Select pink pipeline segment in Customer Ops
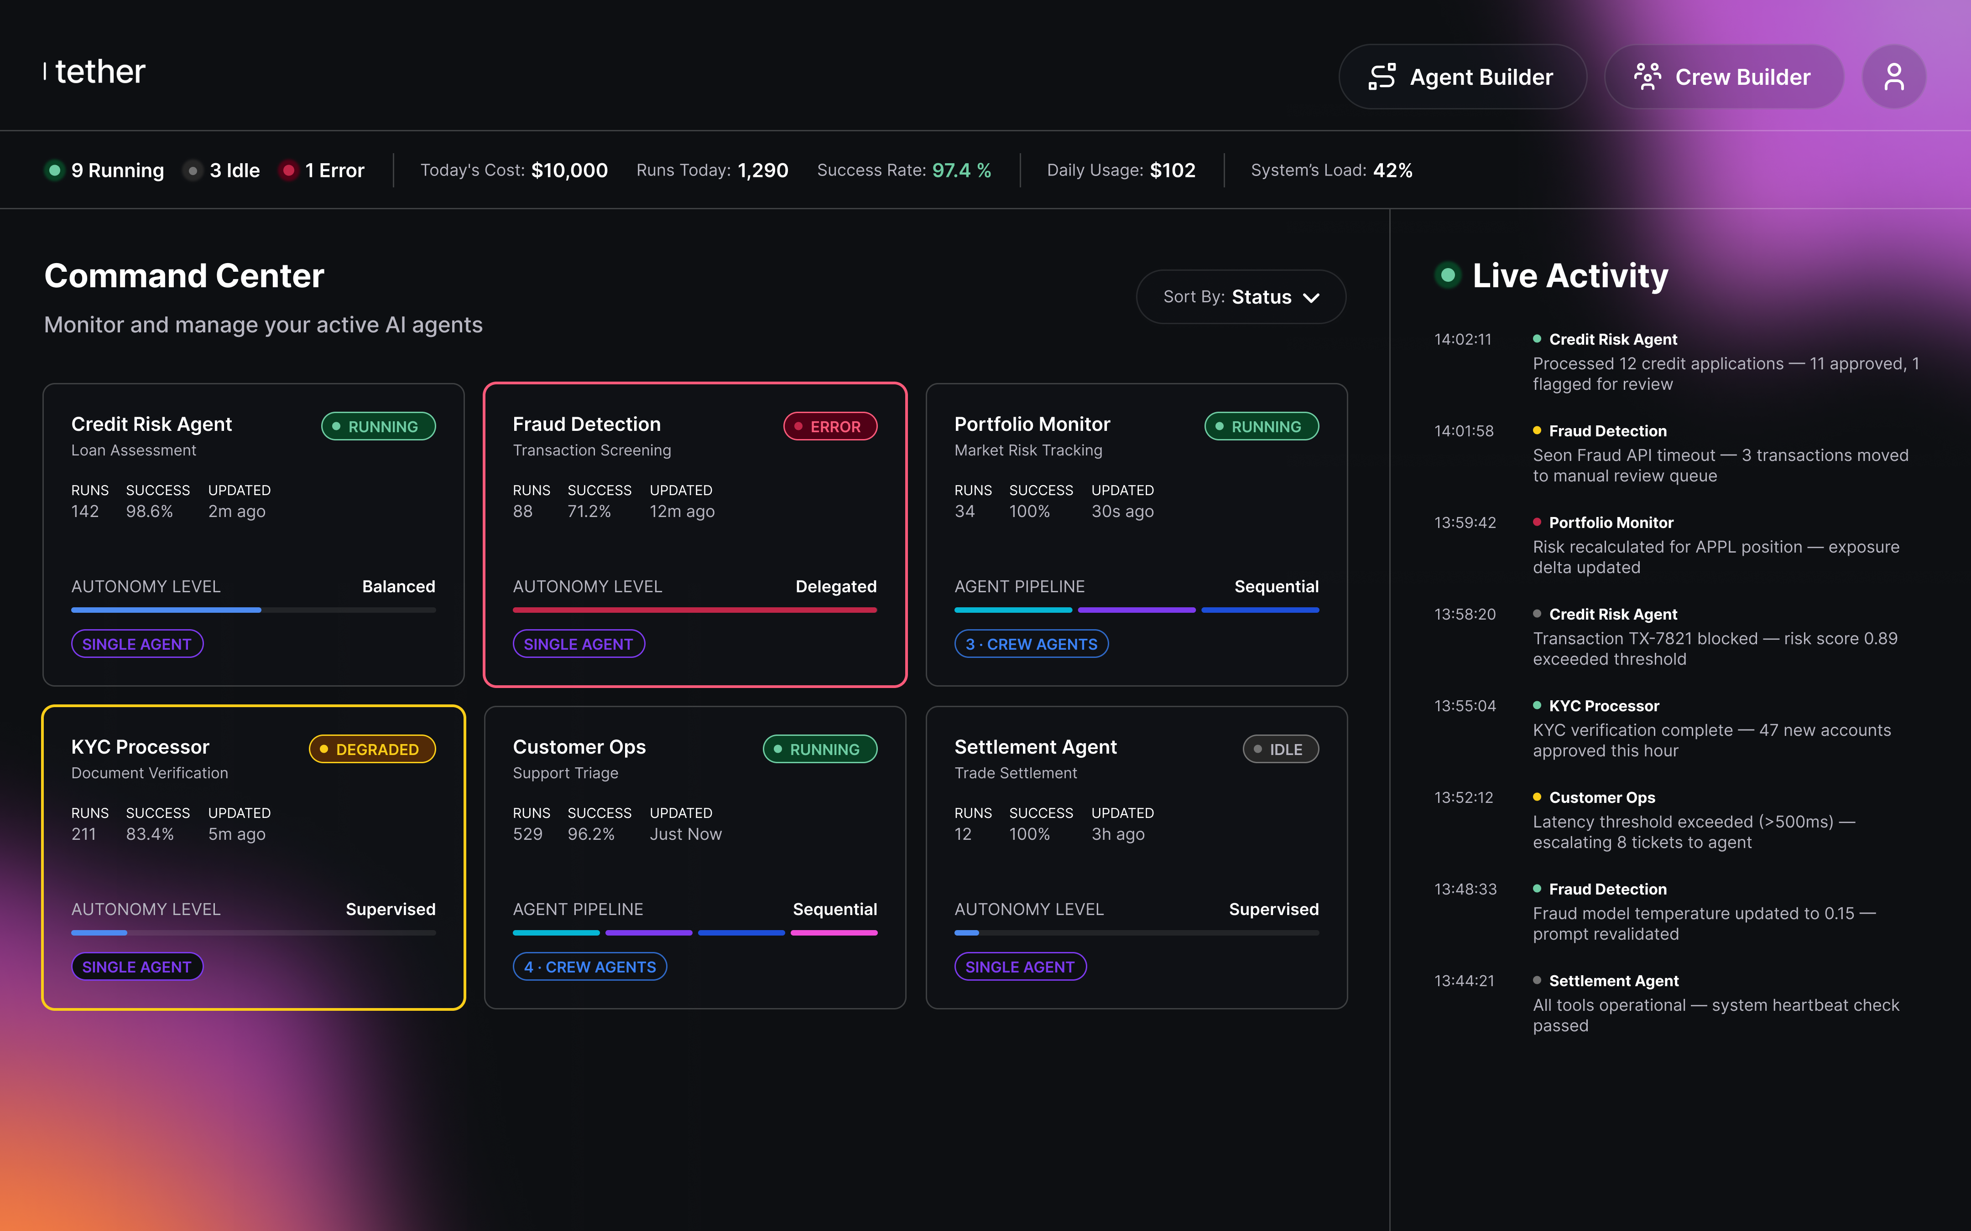Viewport: 1971px width, 1231px height. click(x=834, y=932)
